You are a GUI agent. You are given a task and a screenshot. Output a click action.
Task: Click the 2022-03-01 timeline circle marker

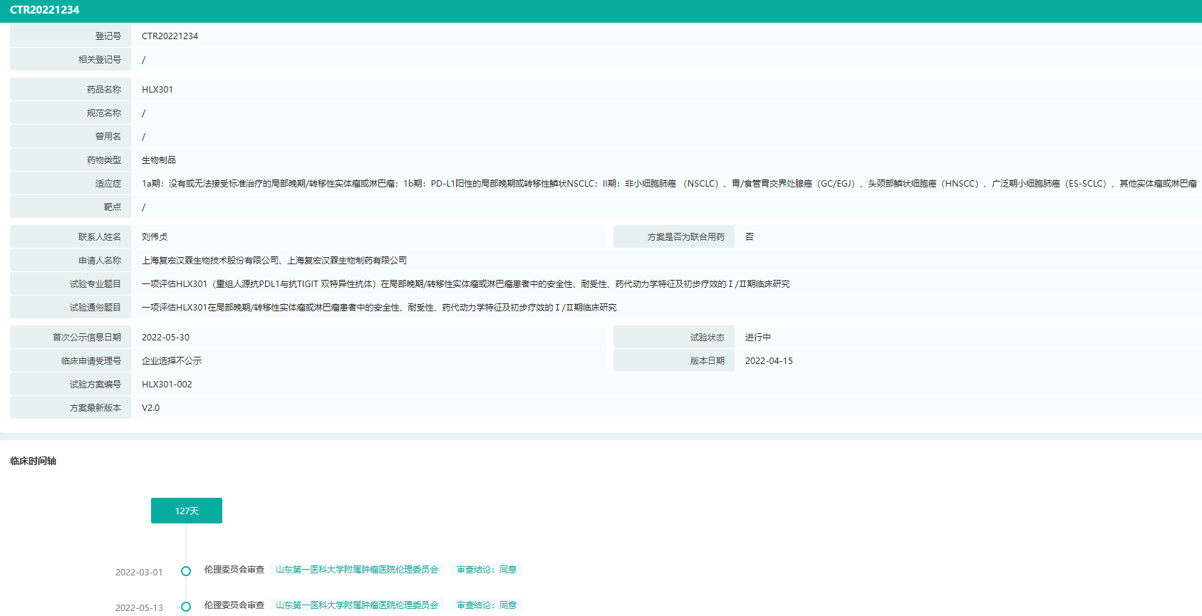point(186,571)
